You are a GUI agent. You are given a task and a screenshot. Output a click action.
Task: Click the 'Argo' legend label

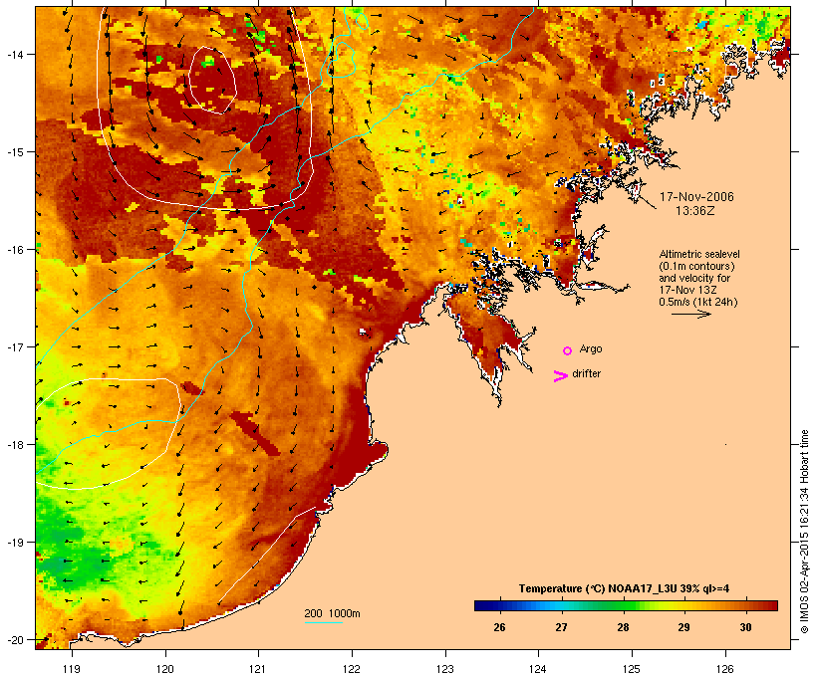[x=591, y=348]
